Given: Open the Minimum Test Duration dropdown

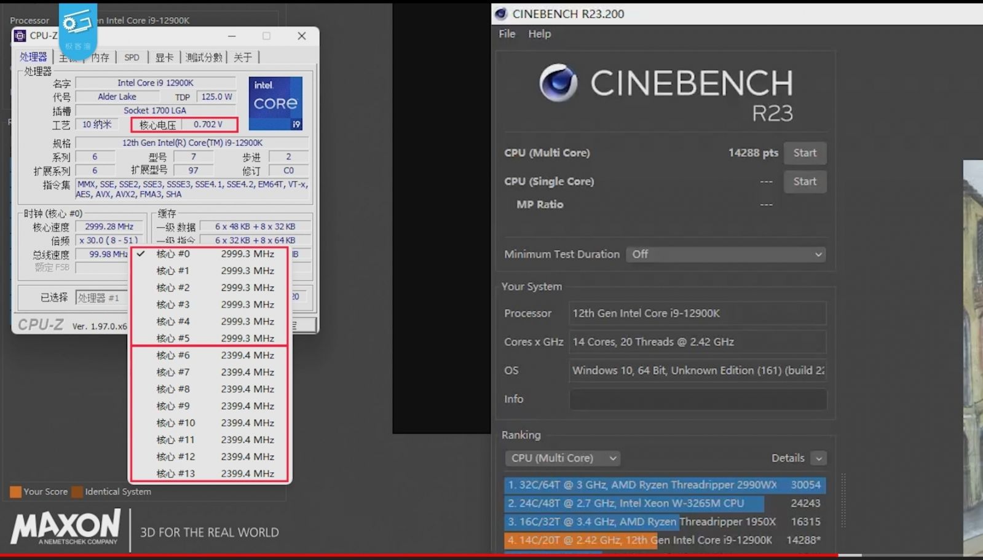Looking at the screenshot, I should [725, 254].
